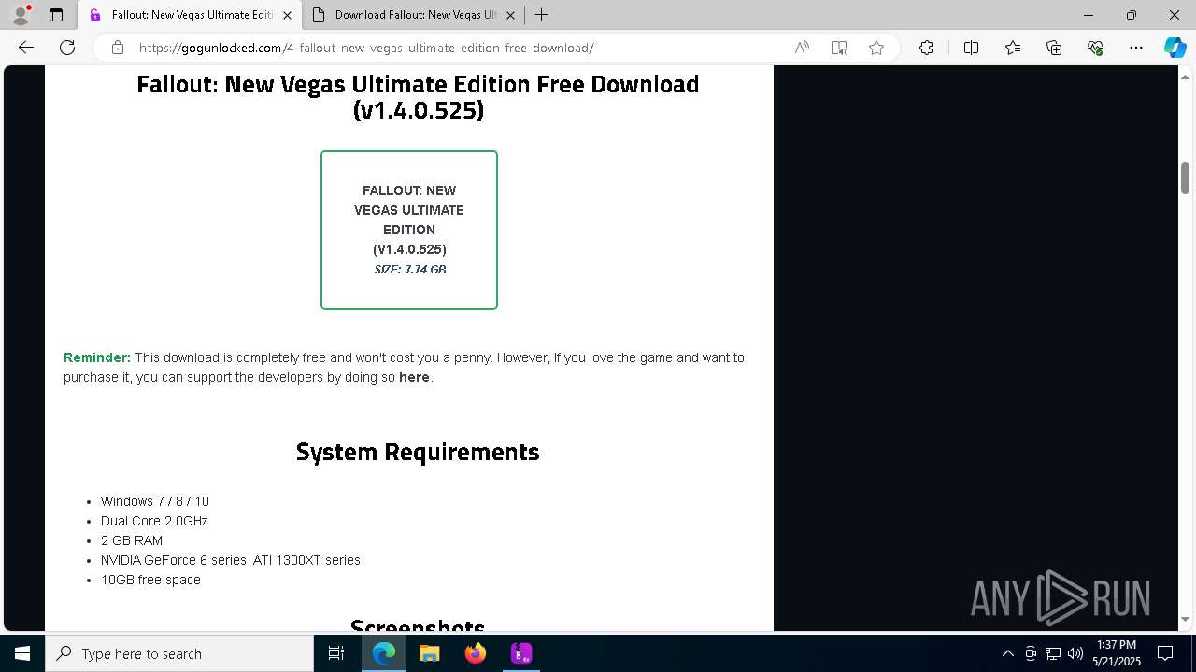Viewport: 1196px width, 672px height.
Task: Select the '10GB free space' line
Action: click(x=150, y=580)
